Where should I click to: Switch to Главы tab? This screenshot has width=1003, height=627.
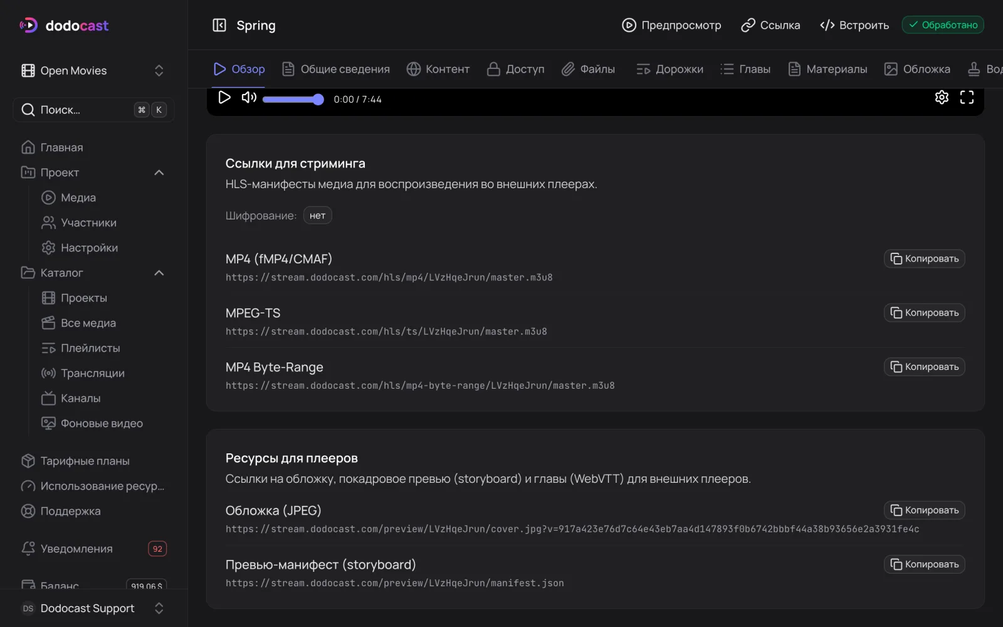[745, 69]
